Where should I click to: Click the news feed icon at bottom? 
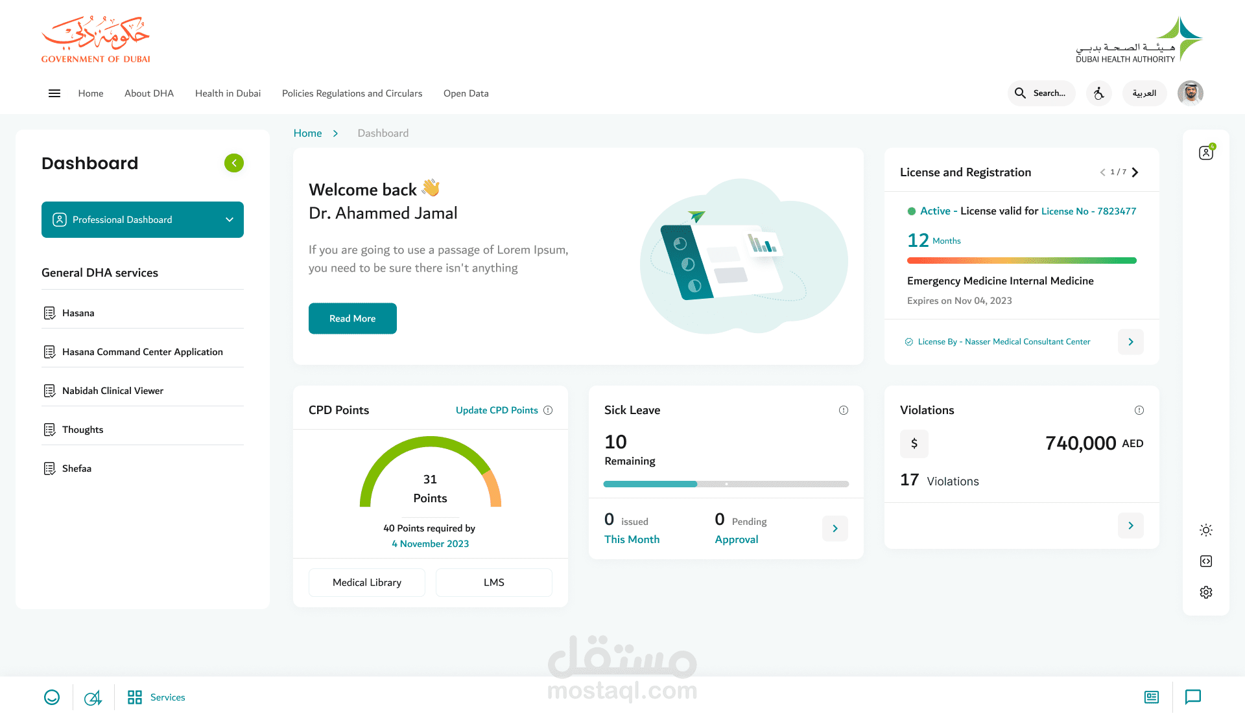coord(1152,697)
